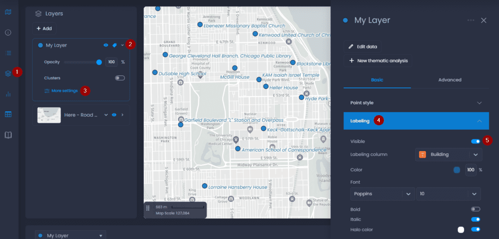Toggle the Halo color switch
The width and height of the screenshot is (499, 239).
pyautogui.click(x=476, y=229)
